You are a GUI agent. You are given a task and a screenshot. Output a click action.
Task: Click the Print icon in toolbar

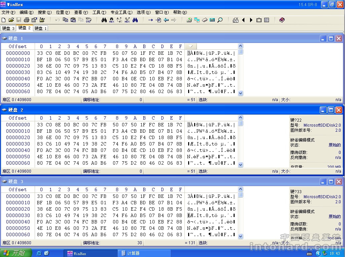26,20
